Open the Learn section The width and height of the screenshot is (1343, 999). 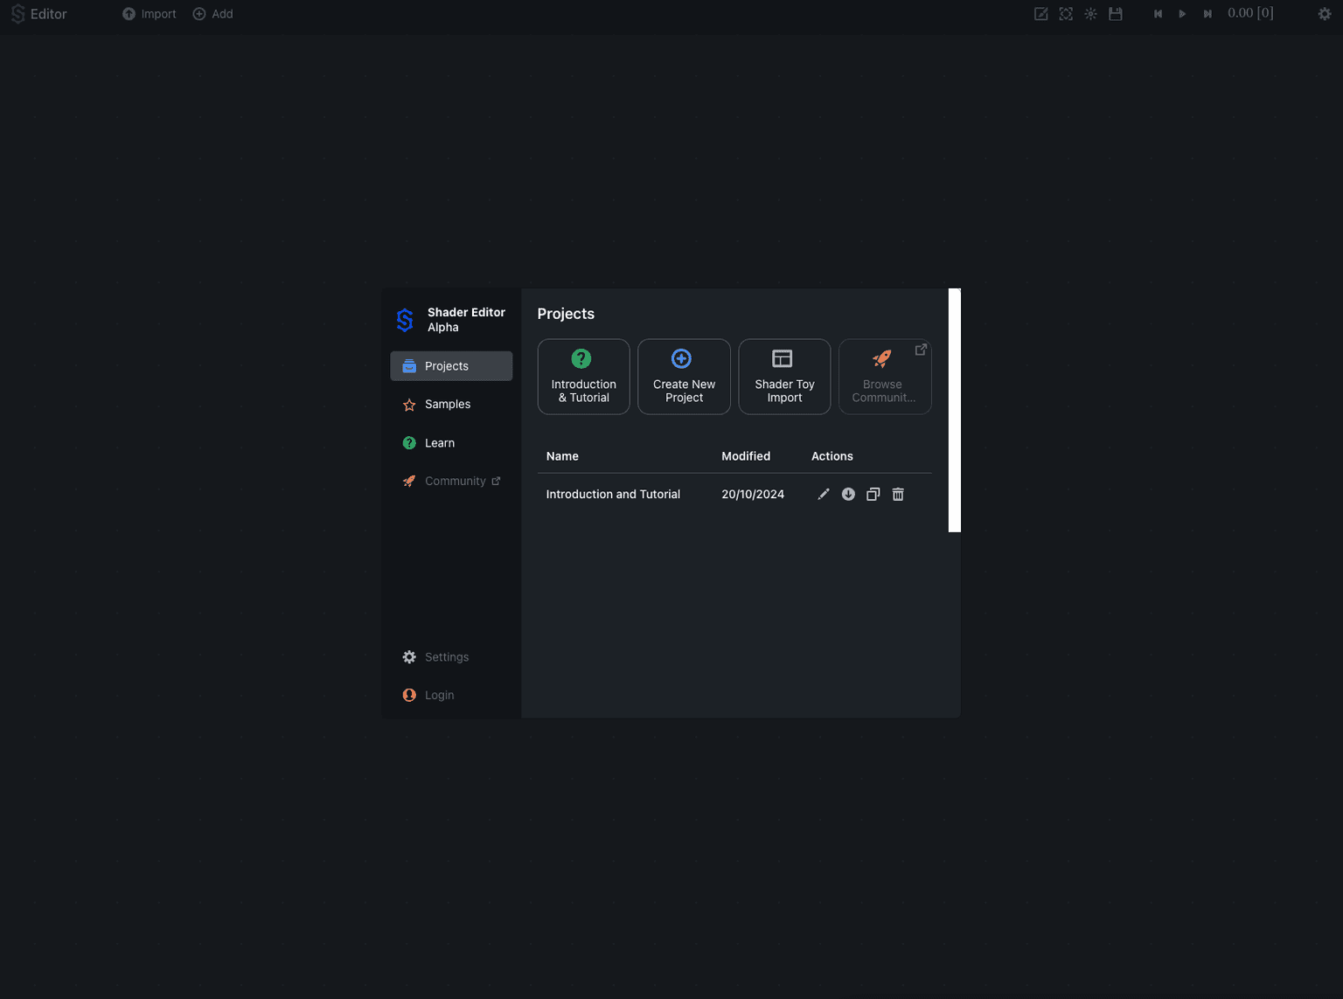439,442
